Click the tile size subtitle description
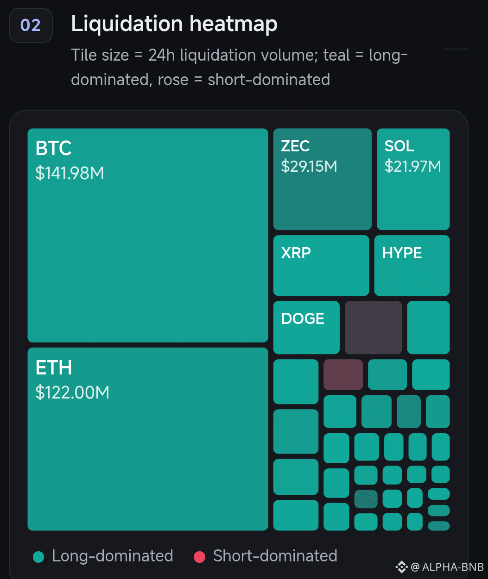 coord(240,68)
